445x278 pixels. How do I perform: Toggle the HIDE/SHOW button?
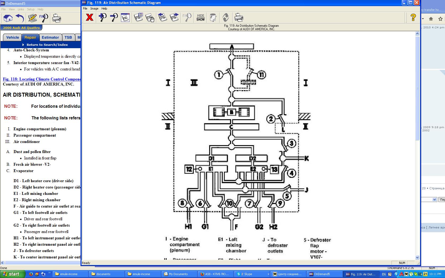point(201,17)
